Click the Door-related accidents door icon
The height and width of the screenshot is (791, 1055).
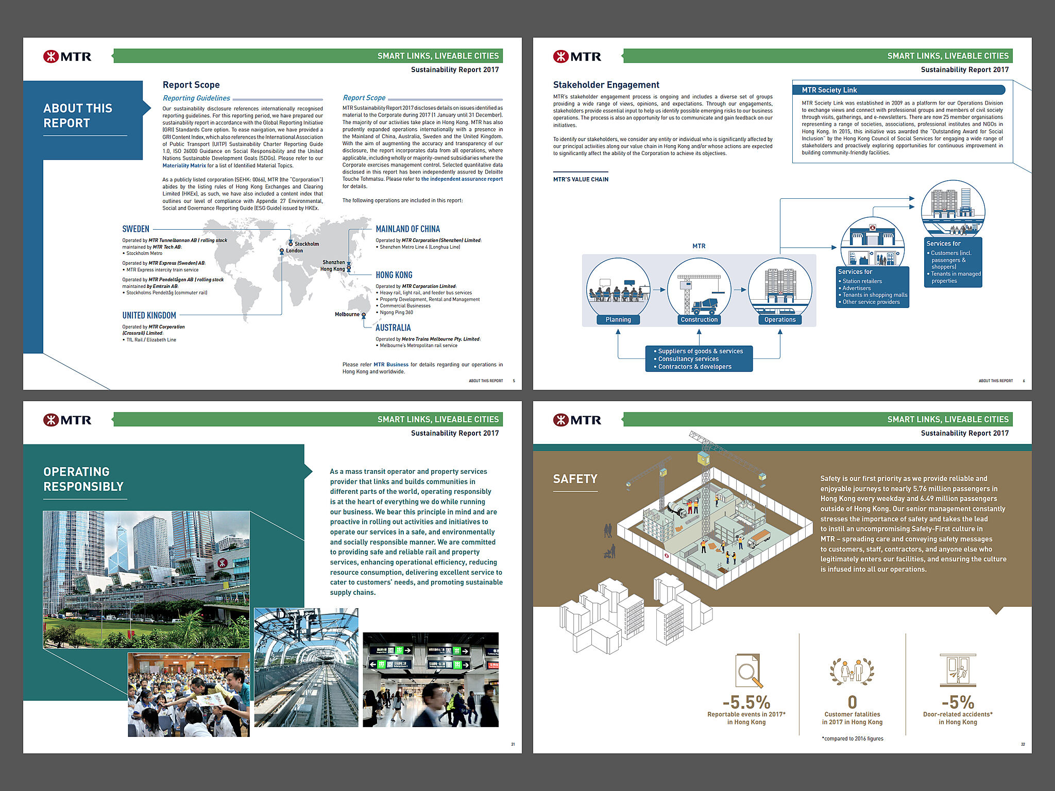click(958, 670)
